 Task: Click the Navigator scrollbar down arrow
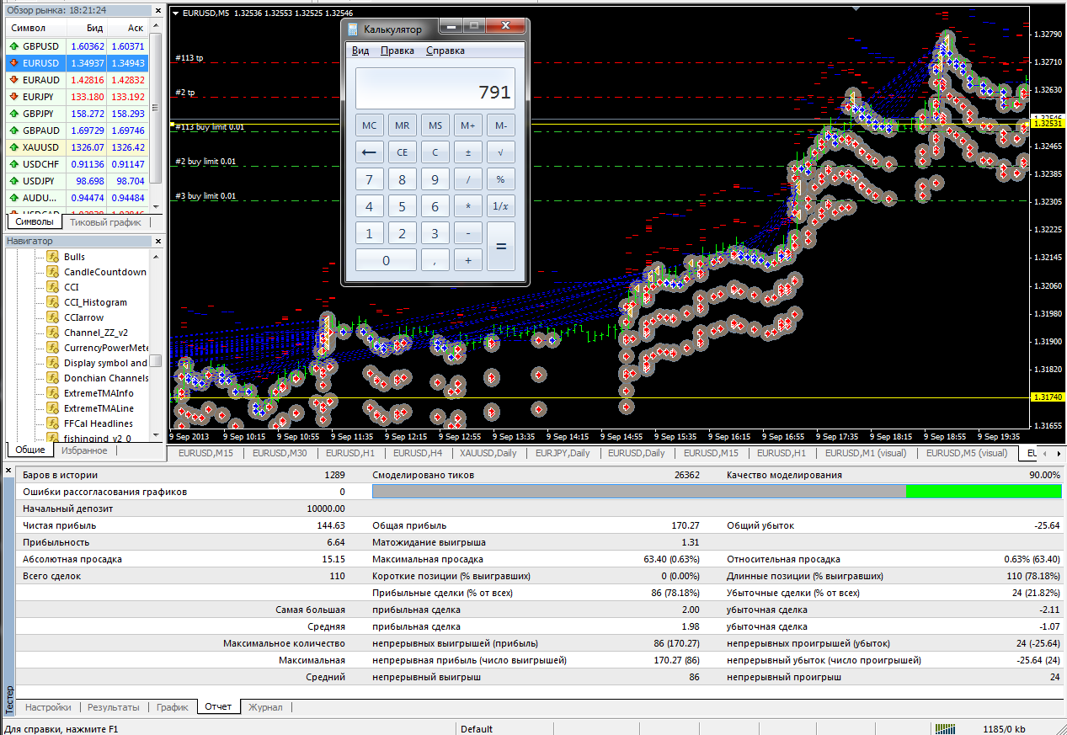tap(156, 435)
